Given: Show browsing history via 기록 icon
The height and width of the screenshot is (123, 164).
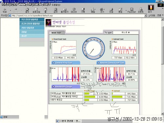Looking at the screenshot, I should pos(83,10).
